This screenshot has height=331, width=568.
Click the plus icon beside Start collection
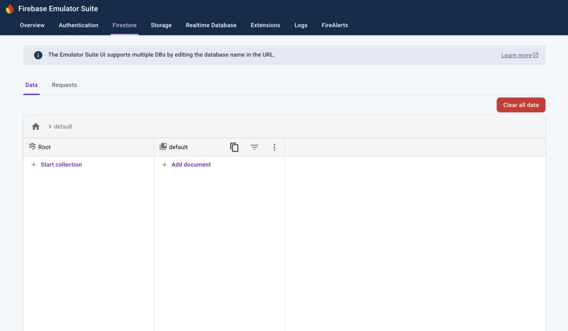click(x=33, y=165)
